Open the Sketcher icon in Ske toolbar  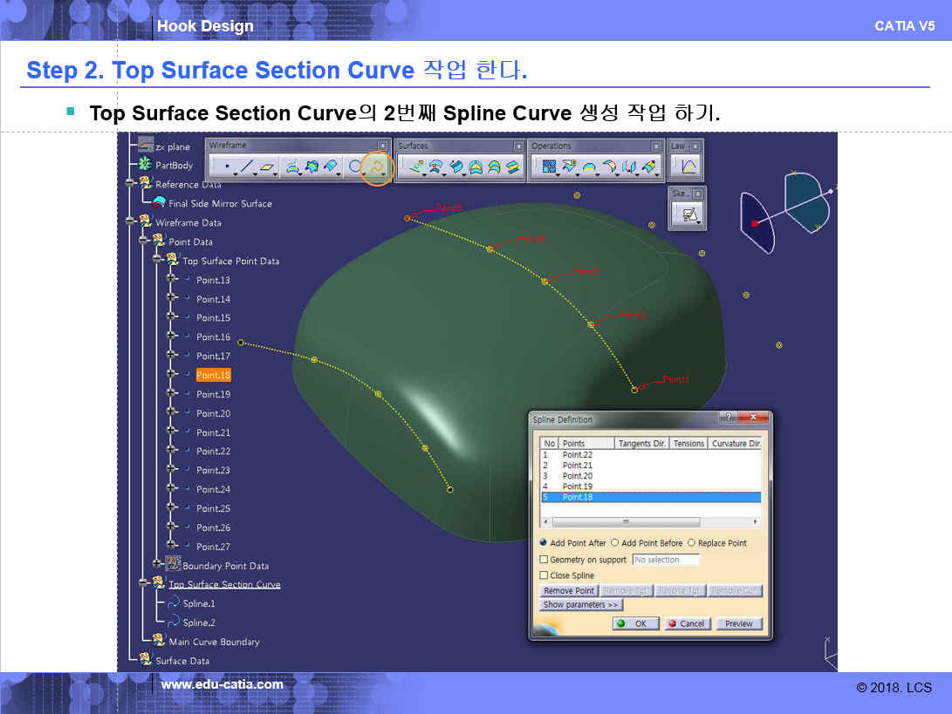pos(689,214)
